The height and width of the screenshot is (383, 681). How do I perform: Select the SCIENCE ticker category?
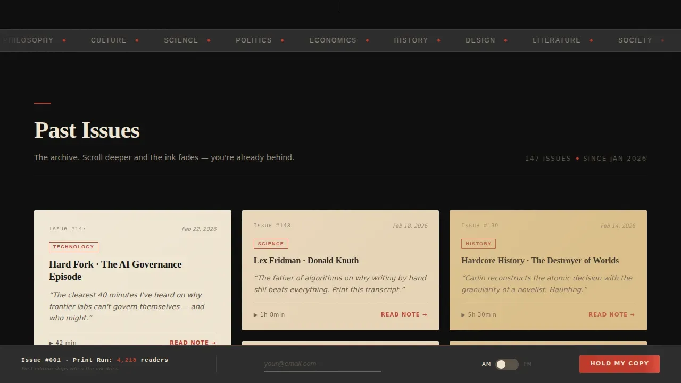coord(181,40)
